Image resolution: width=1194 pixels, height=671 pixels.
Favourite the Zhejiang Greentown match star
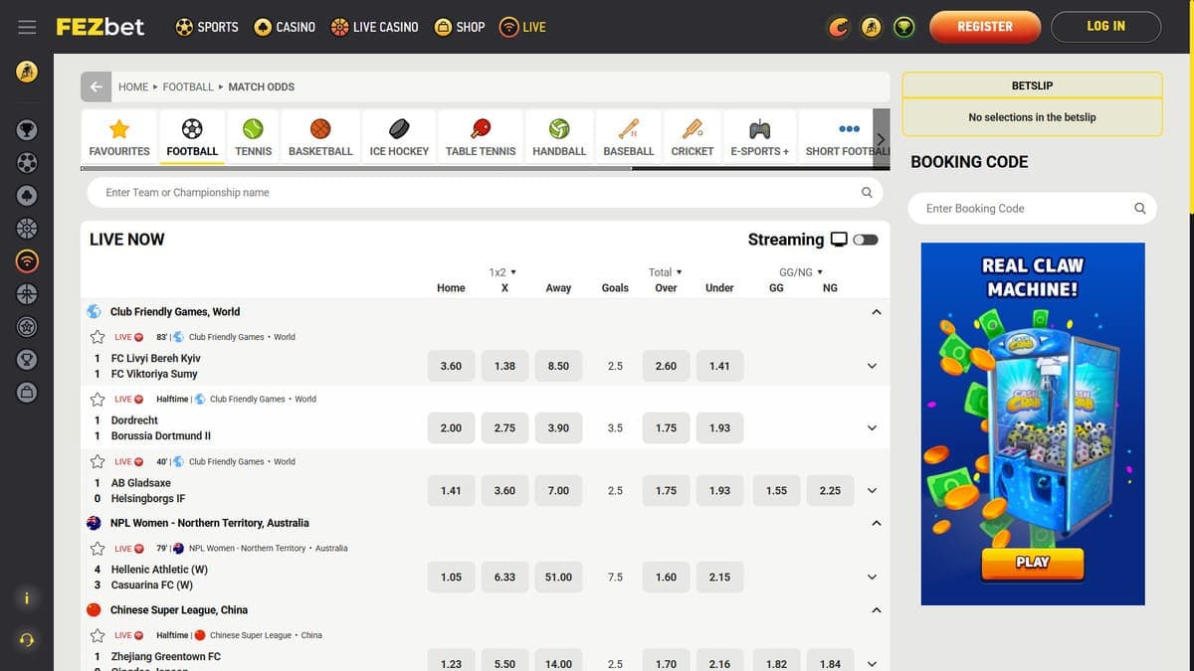[98, 635]
